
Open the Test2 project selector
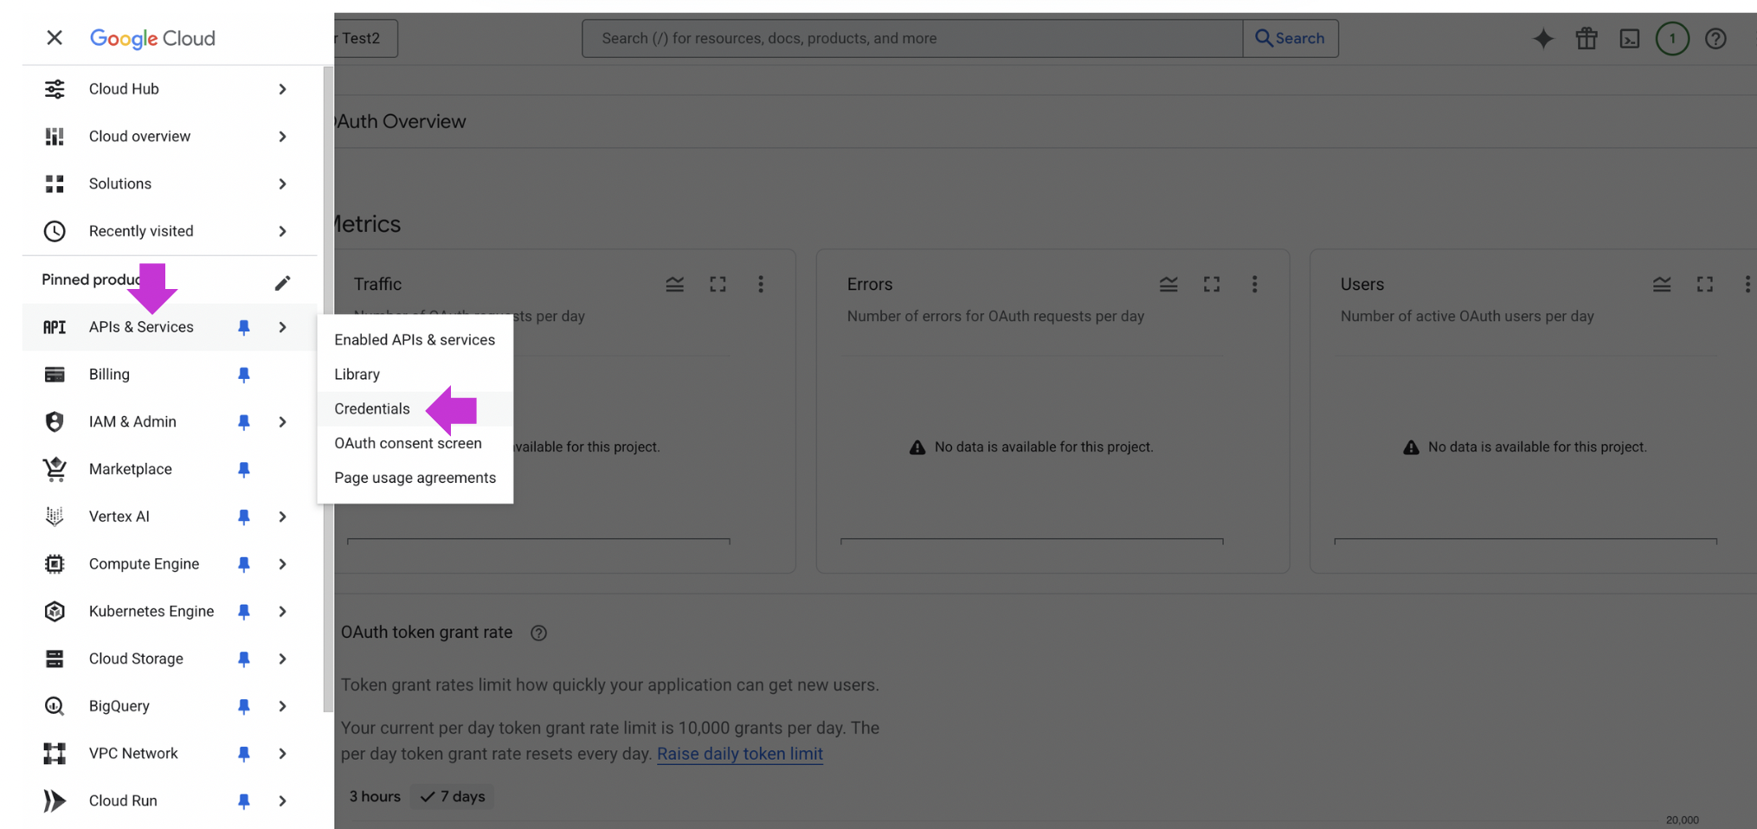[365, 38]
